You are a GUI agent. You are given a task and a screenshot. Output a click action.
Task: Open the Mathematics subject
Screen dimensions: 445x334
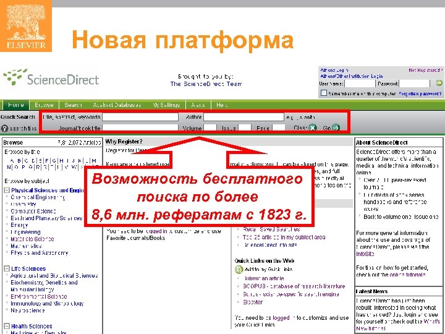26,246
